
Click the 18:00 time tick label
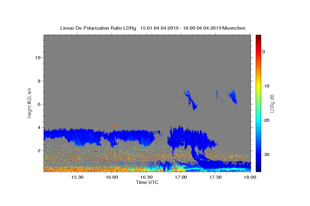pos(250,177)
